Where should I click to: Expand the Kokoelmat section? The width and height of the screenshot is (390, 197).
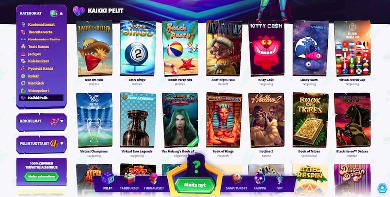[x=62, y=121]
